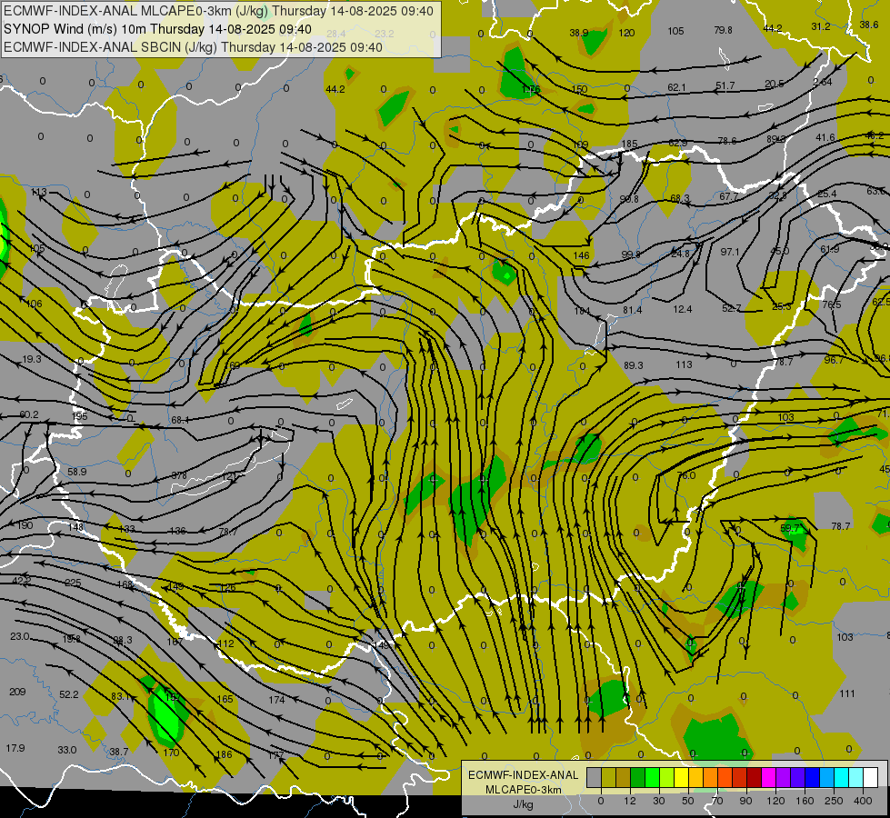Select the olive-yellow swatch in the legend

608,778
